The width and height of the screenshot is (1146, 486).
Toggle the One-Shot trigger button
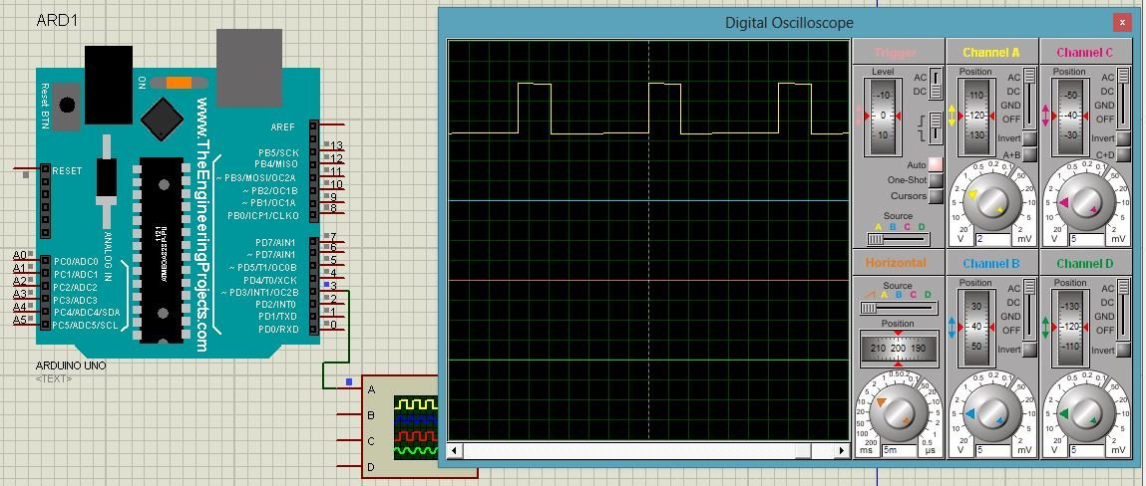(936, 180)
